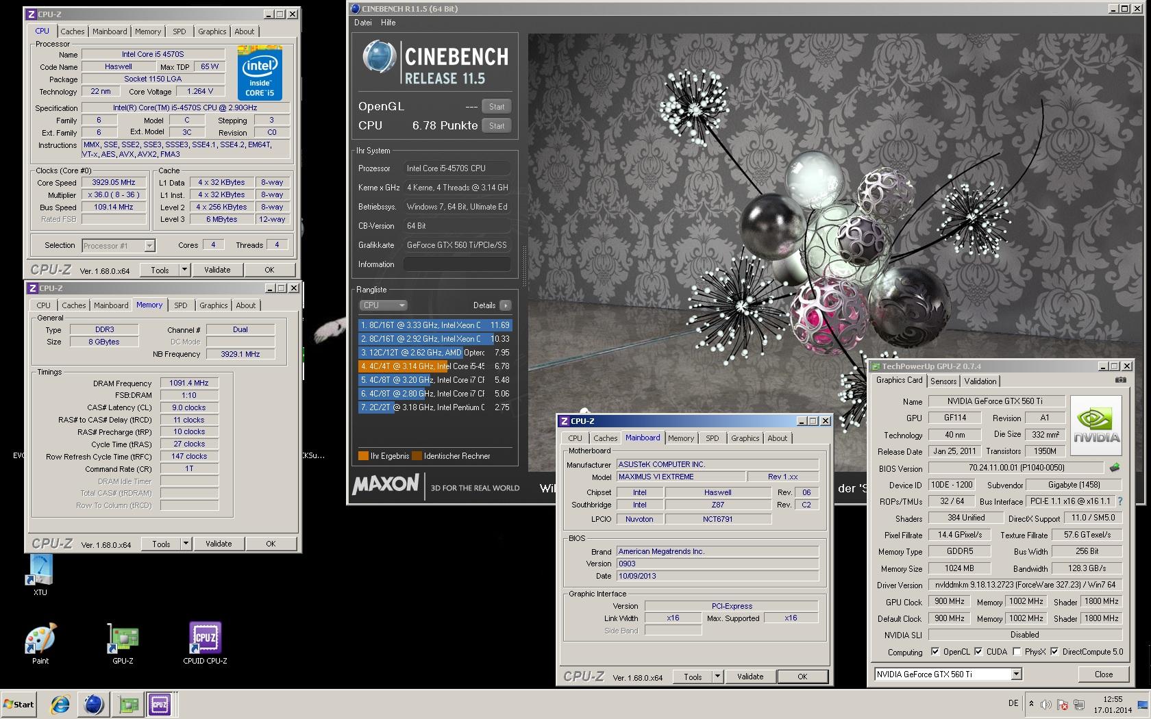
Task: Click the GPU-Z BIOS save icon
Action: pos(1115,468)
